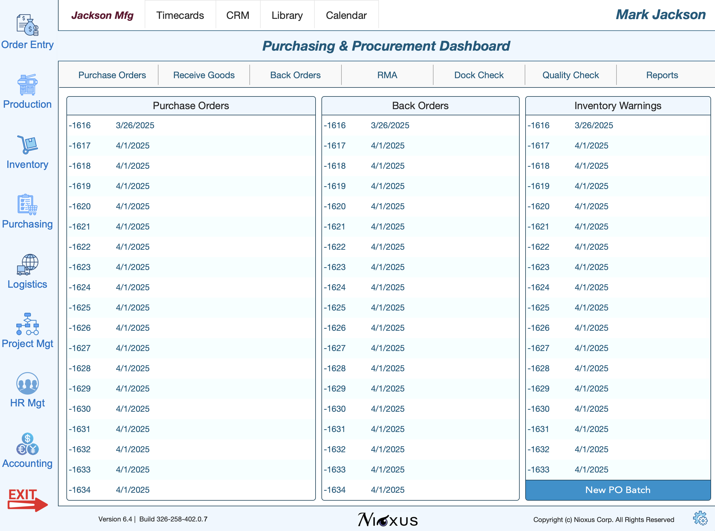Open HR Mgt people icon

pos(27,383)
